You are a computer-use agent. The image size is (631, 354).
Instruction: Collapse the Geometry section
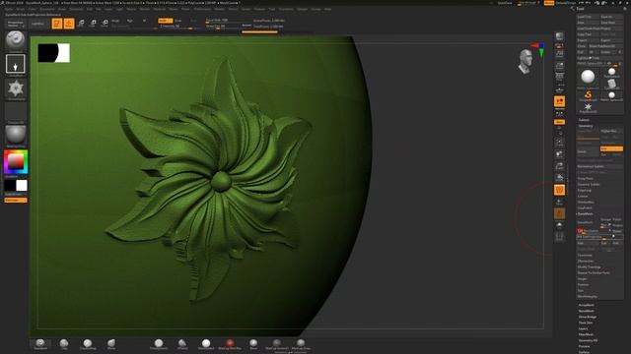click(586, 126)
